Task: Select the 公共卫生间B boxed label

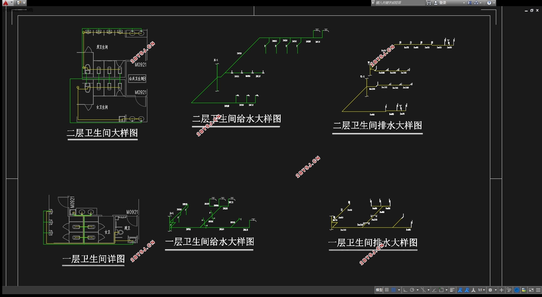Action: click(137, 79)
